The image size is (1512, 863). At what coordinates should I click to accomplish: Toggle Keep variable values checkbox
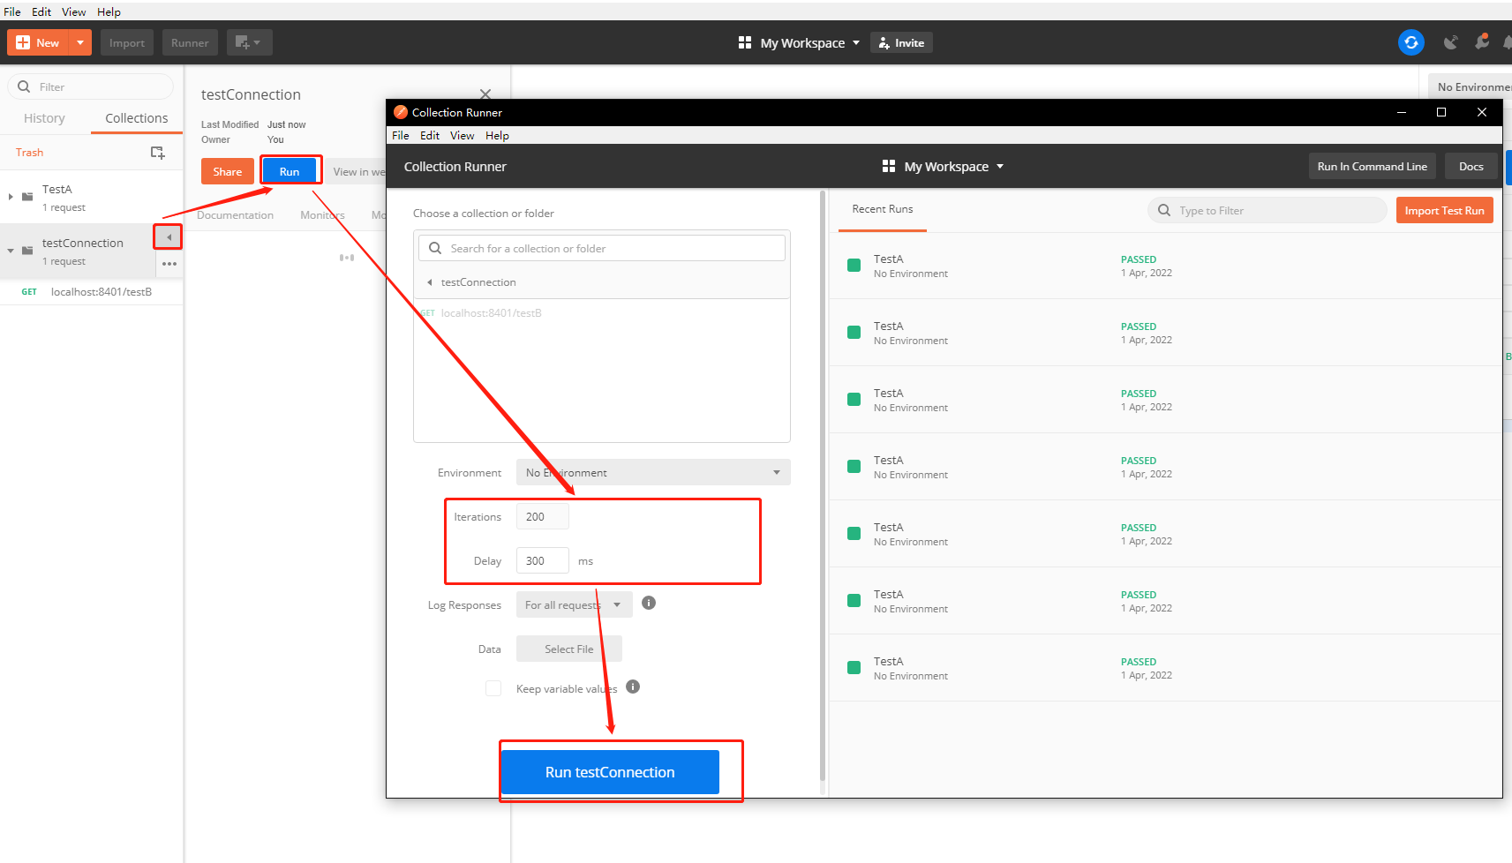(x=493, y=688)
